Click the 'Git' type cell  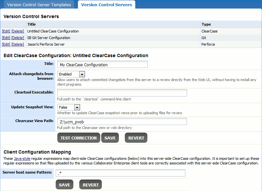[231, 38]
